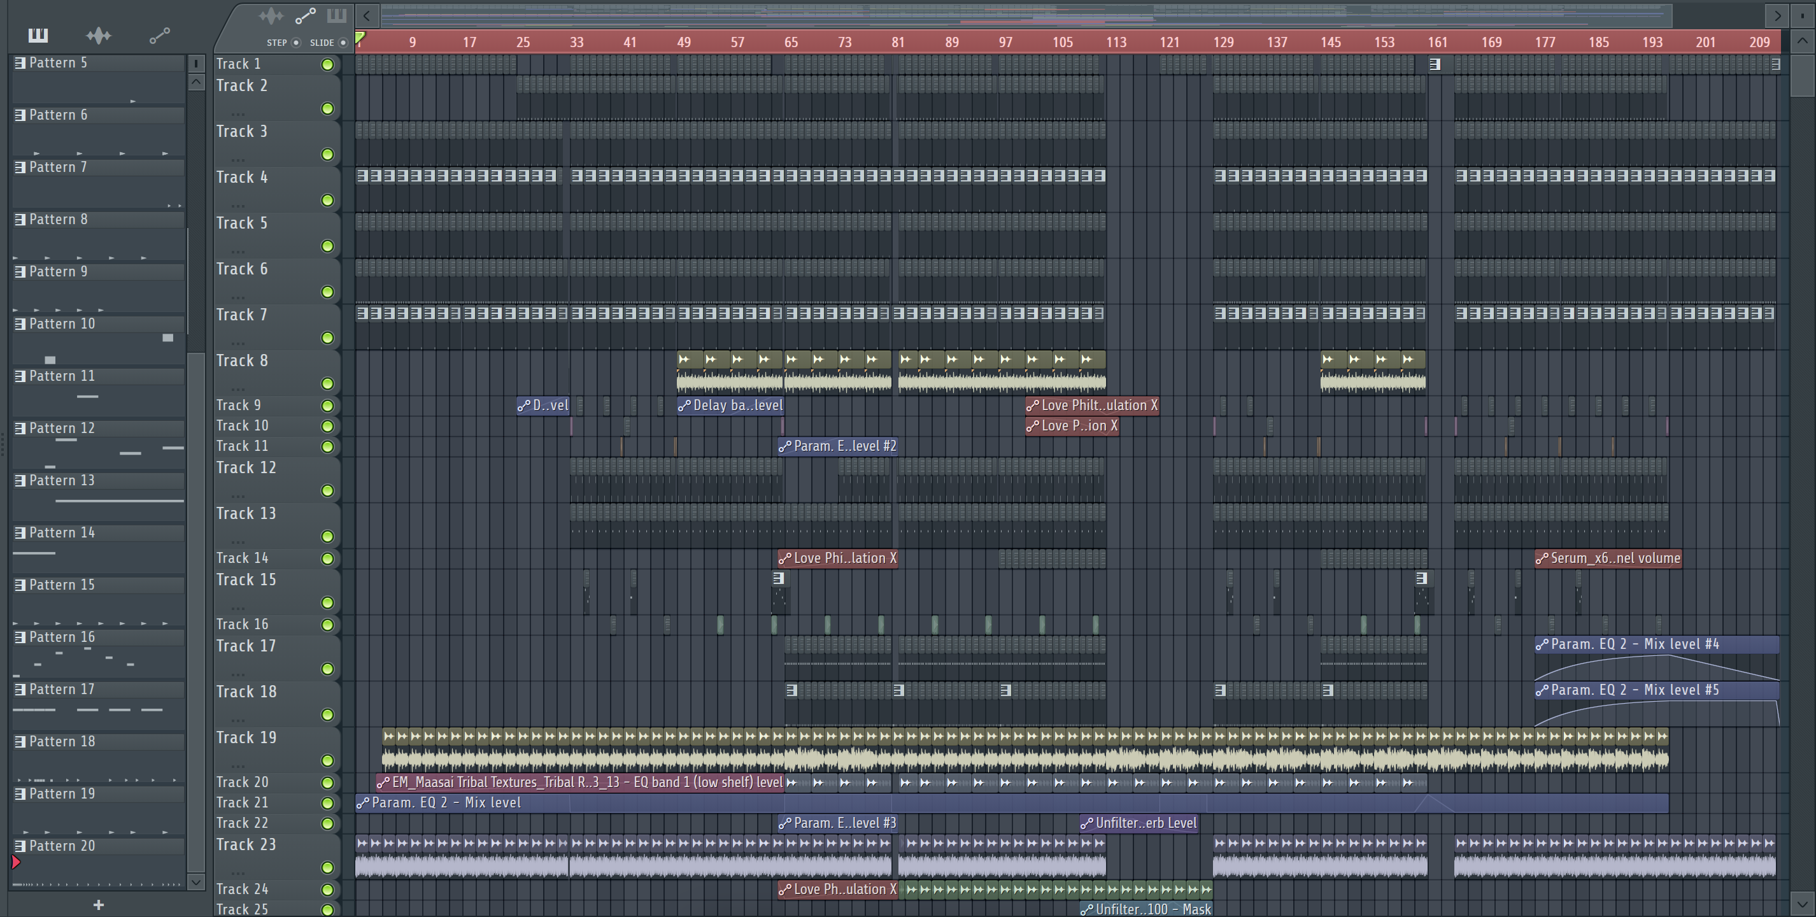Click the Love Philt..ulation X clip icon on Track 9
The height and width of the screenshot is (917, 1816).
(1032, 405)
